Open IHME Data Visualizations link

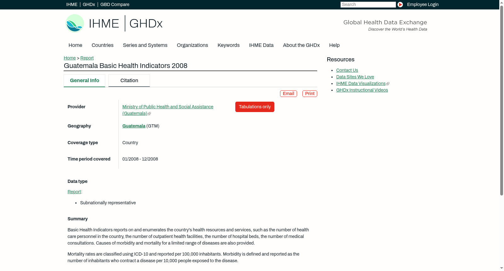coord(361,84)
